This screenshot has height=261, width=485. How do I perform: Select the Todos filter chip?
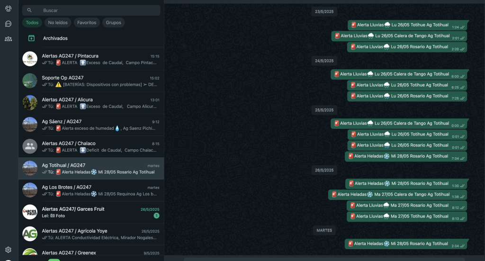32,22
